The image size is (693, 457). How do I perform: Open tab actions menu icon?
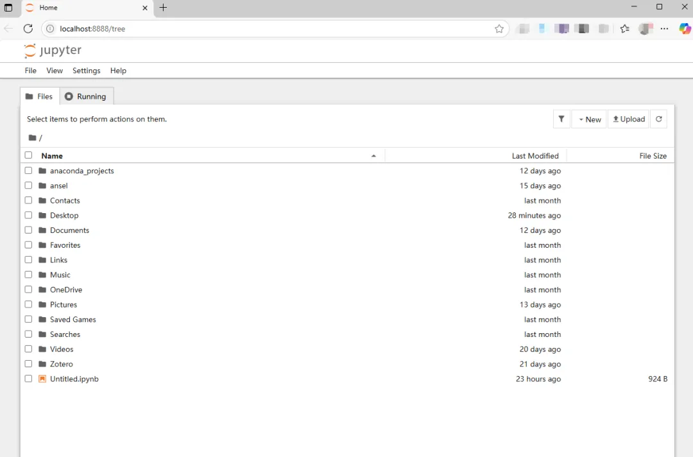[x=8, y=8]
